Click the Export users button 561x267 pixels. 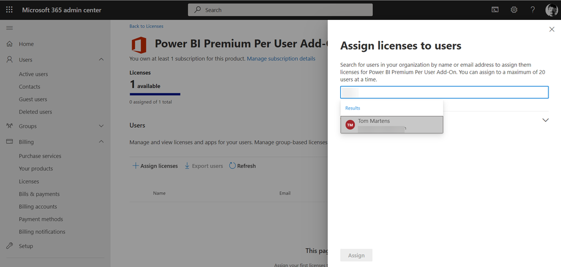[x=204, y=165]
